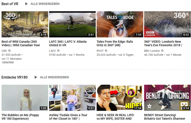Click 180 badge on Ashley Tisdale thumbnail
The width and height of the screenshot is (191, 123).
(x=90, y=90)
